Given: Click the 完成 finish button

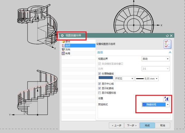Looking at the screenshot, I should point(147,126).
